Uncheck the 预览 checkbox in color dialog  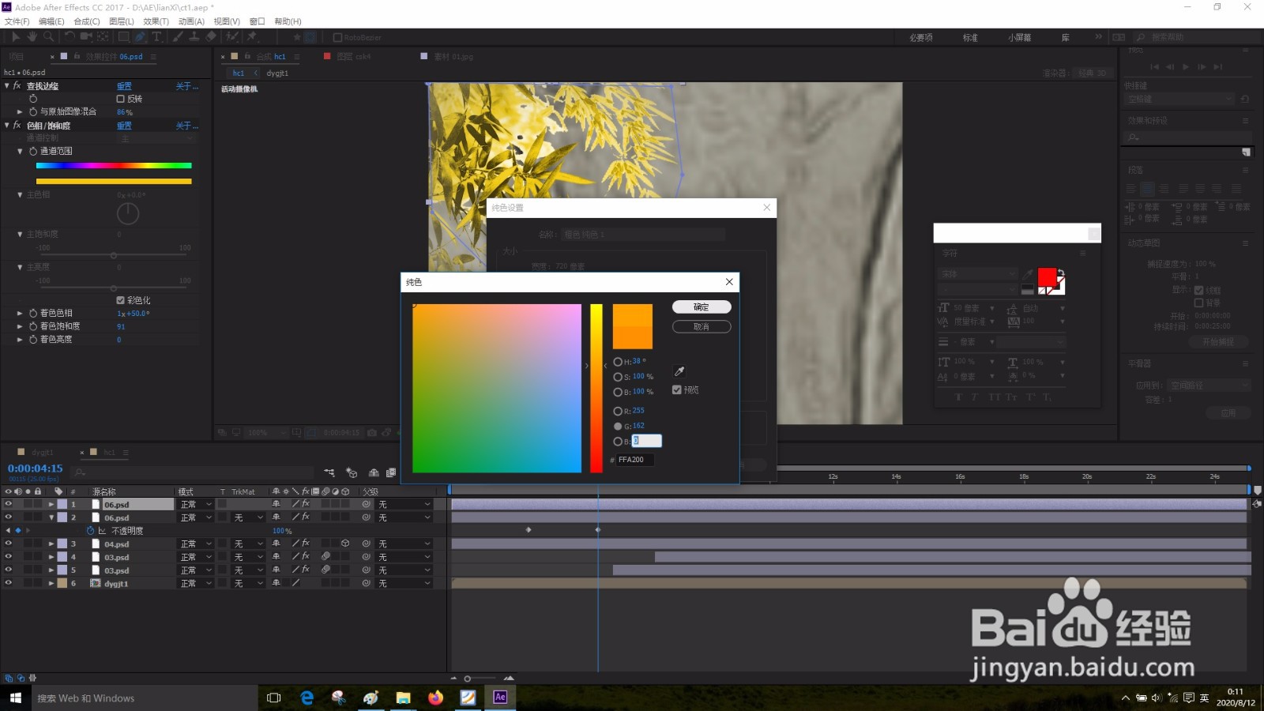(677, 389)
